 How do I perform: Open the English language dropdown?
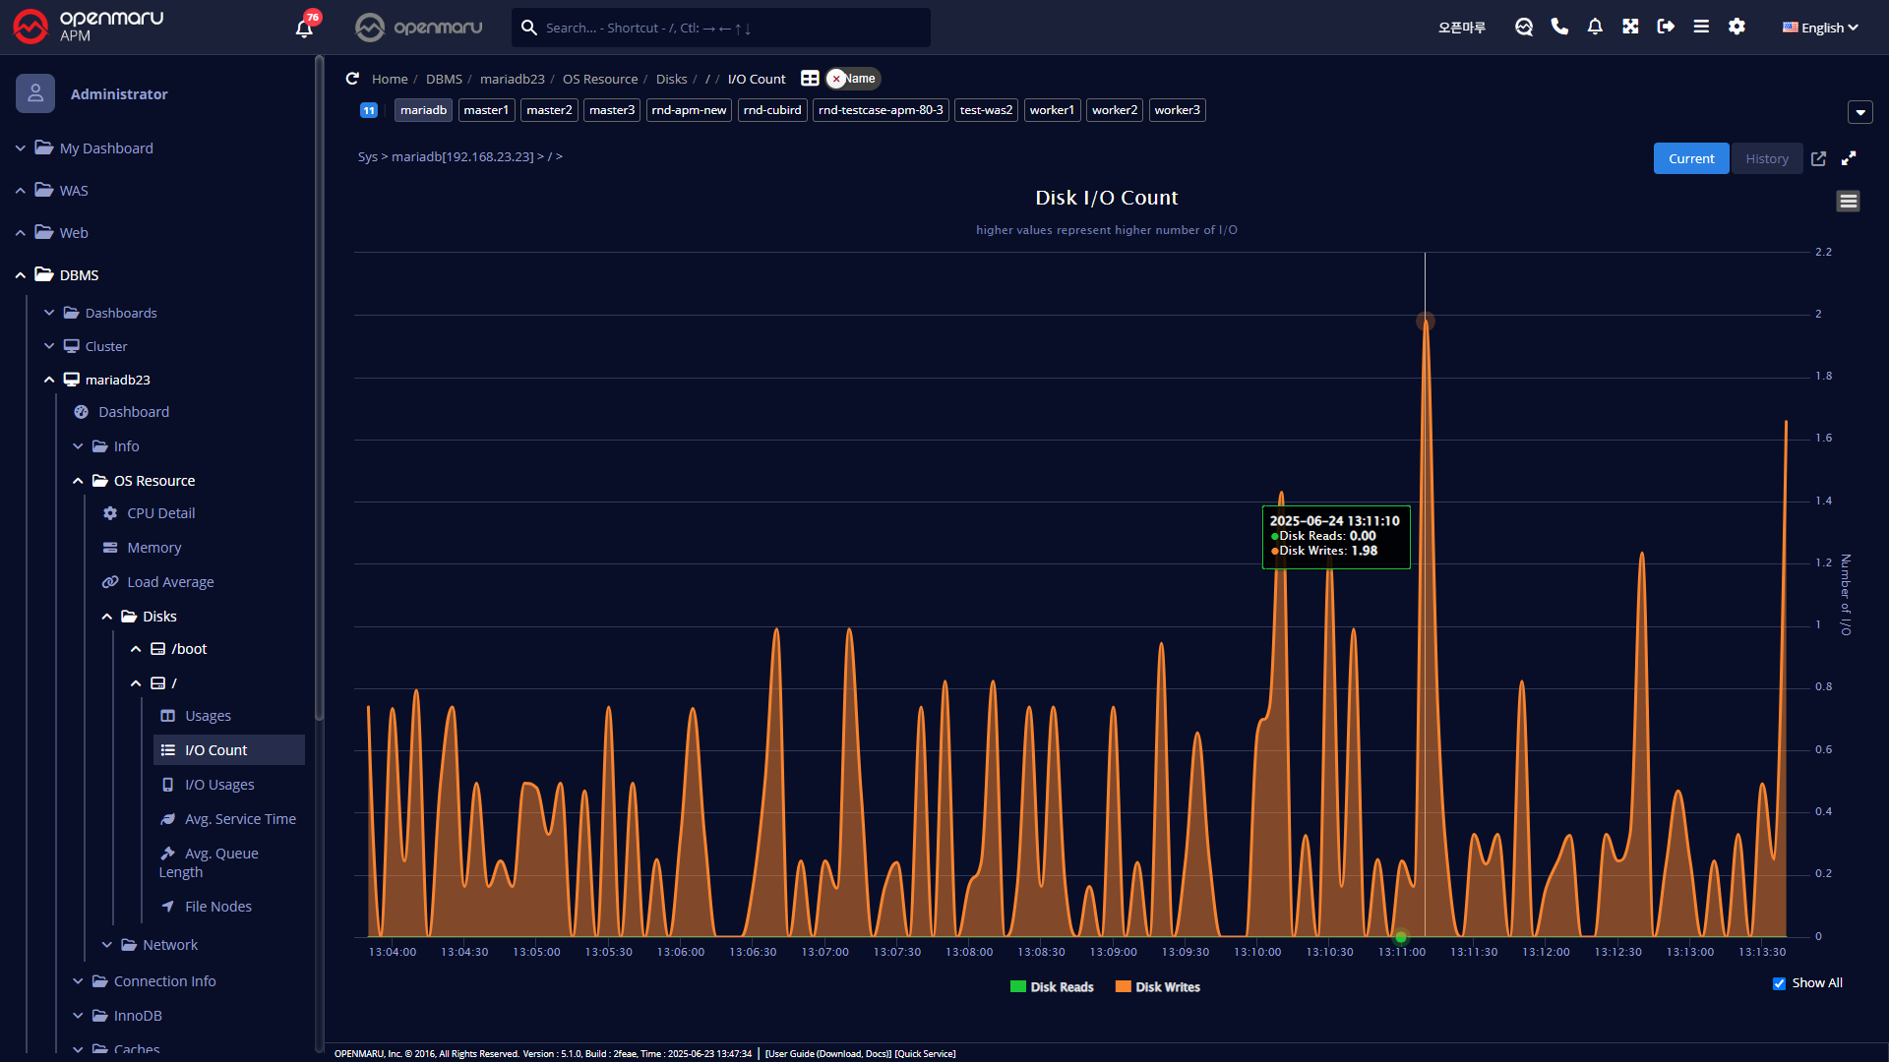[1820, 28]
